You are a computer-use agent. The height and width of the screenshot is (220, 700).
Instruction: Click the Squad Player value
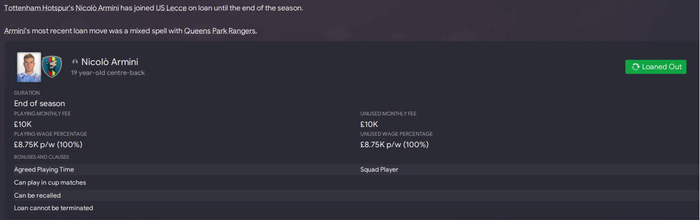point(379,170)
